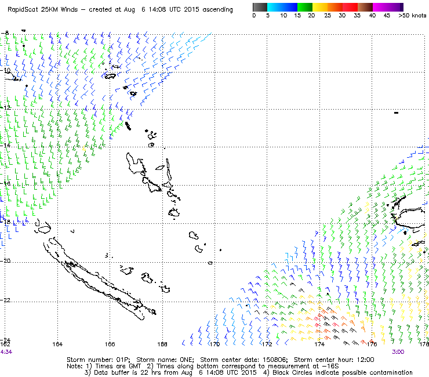Click the dark purple 45-50 knots legend swatch
The image size is (429, 377).
395,7
